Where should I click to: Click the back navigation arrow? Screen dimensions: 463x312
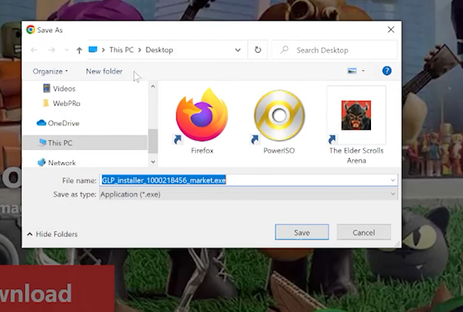pyautogui.click(x=34, y=50)
